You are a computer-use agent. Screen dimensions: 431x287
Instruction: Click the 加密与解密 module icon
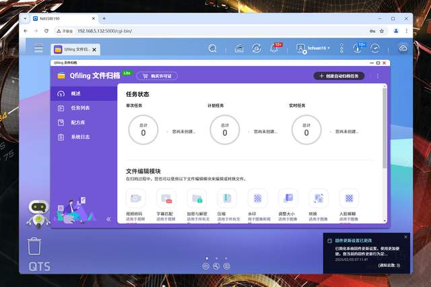point(197,198)
